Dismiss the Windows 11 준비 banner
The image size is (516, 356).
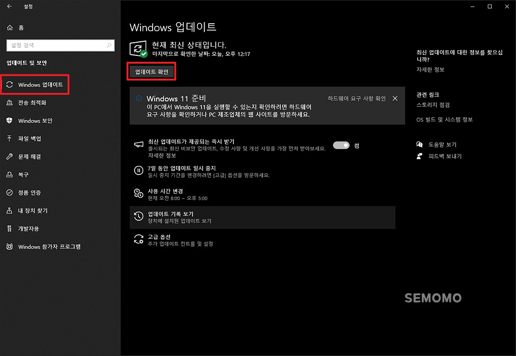pos(395,99)
